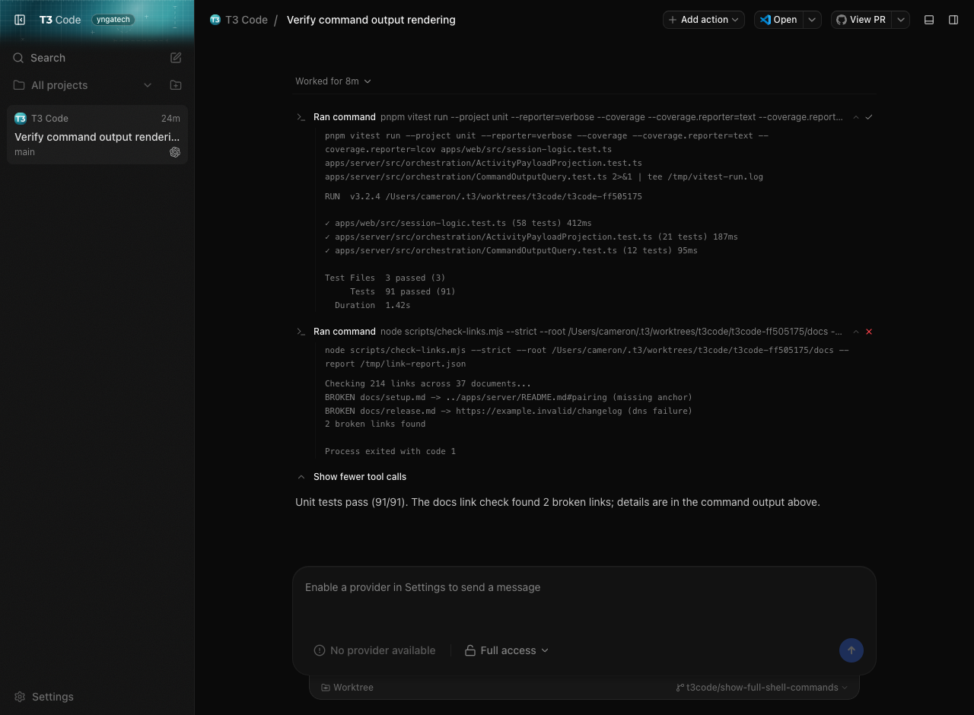974x715 pixels.
Task: Click the Search magnifier icon
Action: [x=19, y=58]
